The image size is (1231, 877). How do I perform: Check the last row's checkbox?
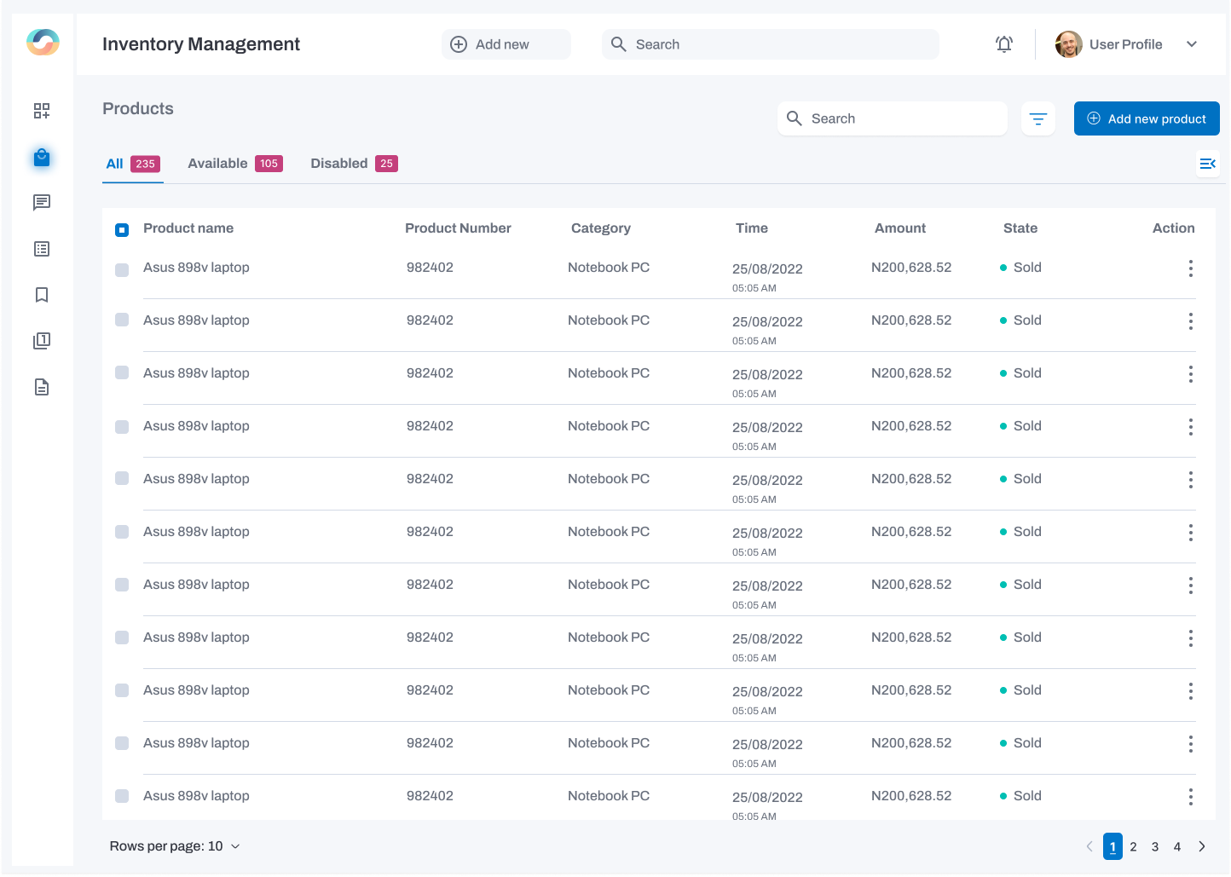tap(121, 795)
